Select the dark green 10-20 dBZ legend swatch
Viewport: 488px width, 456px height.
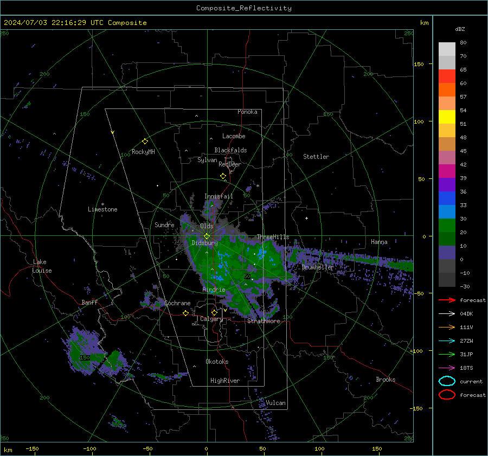[x=447, y=239]
